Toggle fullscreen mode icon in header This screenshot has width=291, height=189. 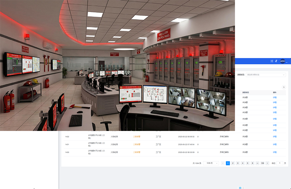(x=272, y=61)
